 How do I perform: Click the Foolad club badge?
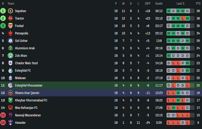pos(10,26)
